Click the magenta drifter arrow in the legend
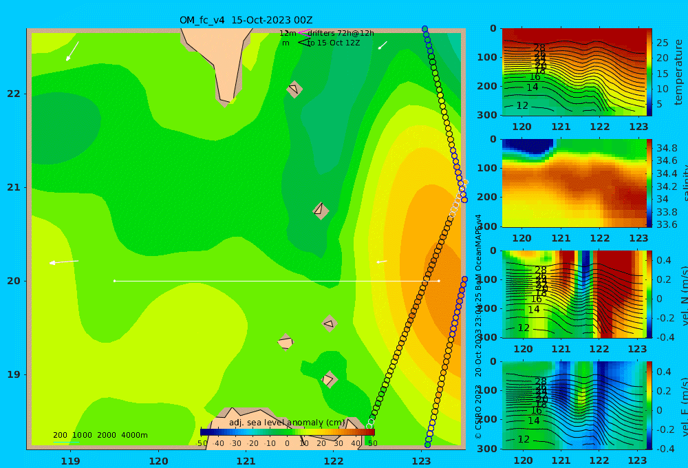Screen dimensions: 688x468 click(x=303, y=32)
